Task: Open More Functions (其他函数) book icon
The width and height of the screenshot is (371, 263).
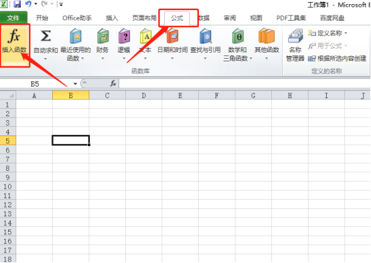Action: [267, 36]
